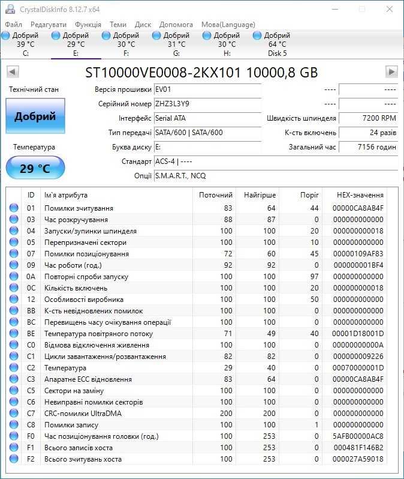Open the Теми menu
Viewport: 404px width, 479px height.
pos(117,25)
